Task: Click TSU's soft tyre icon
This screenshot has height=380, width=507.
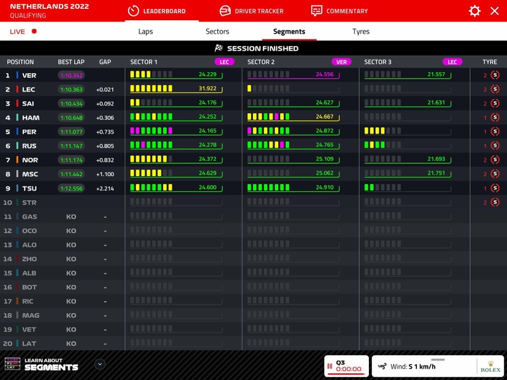Action: tap(495, 188)
